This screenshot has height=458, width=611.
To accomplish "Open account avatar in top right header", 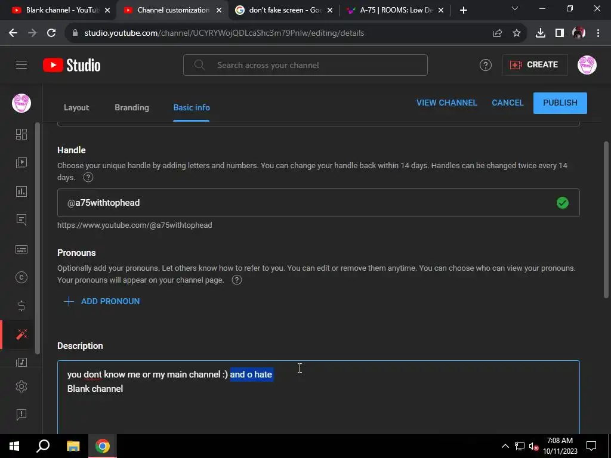I will pos(587,65).
